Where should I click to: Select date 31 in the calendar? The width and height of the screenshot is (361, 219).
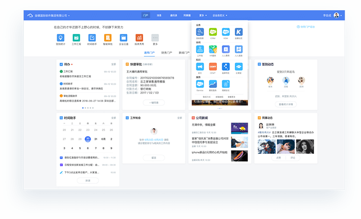tap(96, 139)
